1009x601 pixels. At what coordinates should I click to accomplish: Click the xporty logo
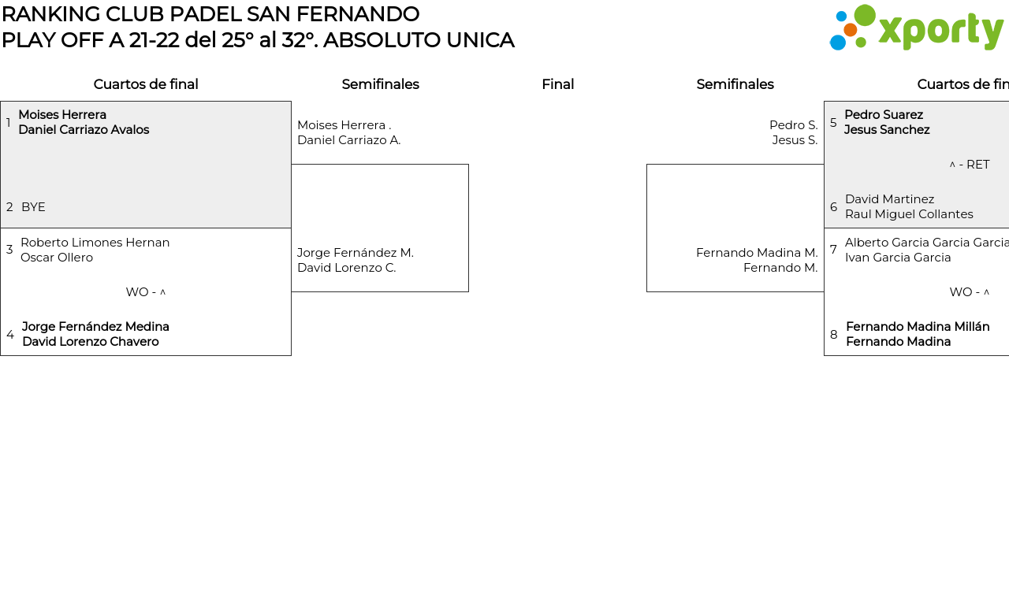coord(916,28)
